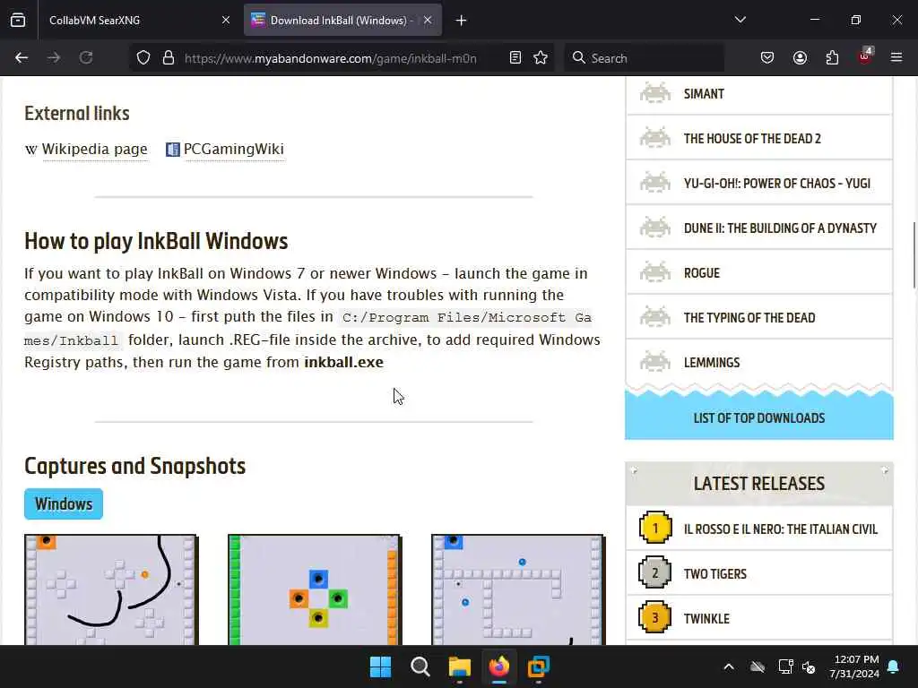918x688 pixels.
Task: Focus the browser Search box
Action: coord(644,58)
